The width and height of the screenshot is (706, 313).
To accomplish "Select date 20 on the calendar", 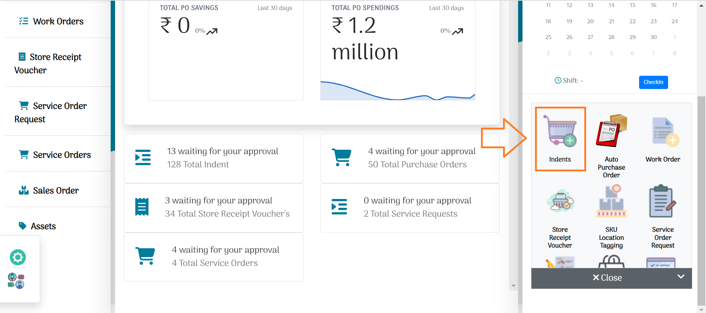I will (590, 21).
